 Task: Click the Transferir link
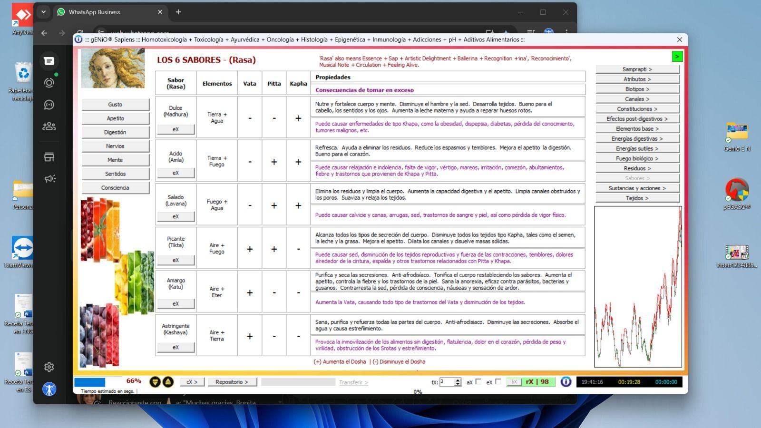(x=353, y=382)
